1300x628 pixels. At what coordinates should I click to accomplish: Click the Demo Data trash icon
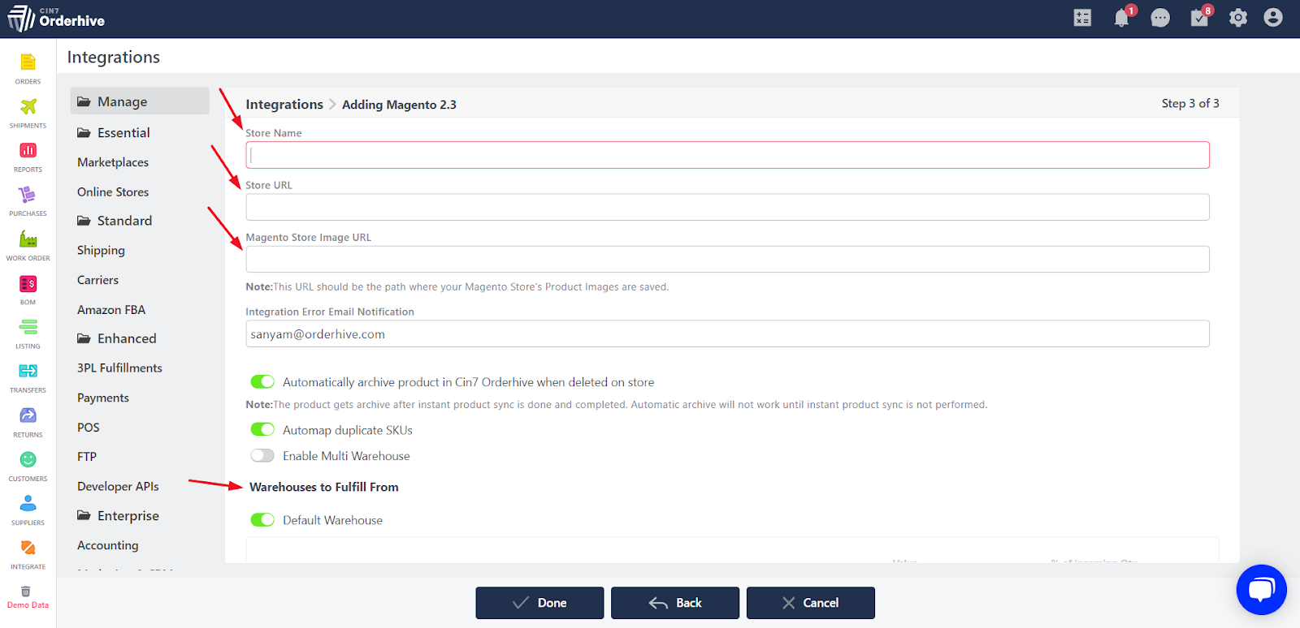coord(25,591)
